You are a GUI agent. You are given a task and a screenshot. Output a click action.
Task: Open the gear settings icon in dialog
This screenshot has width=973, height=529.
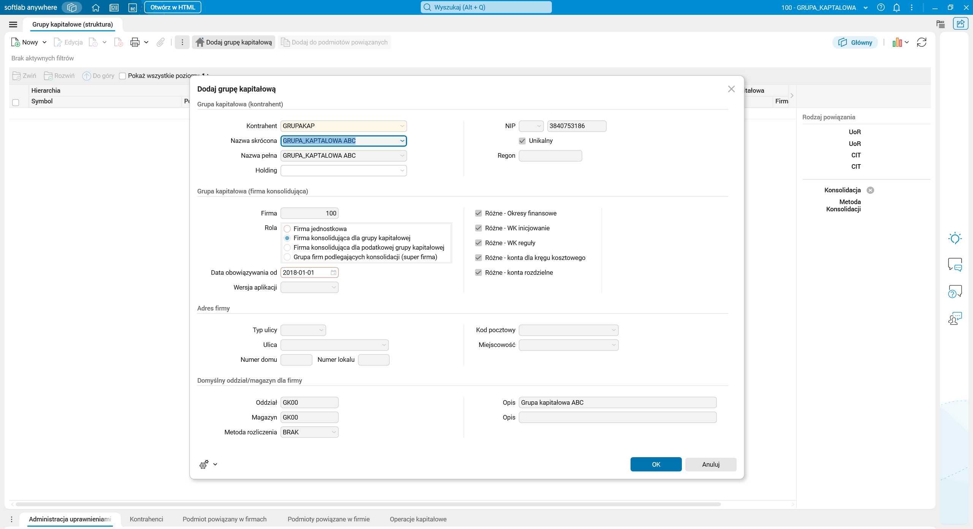click(204, 464)
